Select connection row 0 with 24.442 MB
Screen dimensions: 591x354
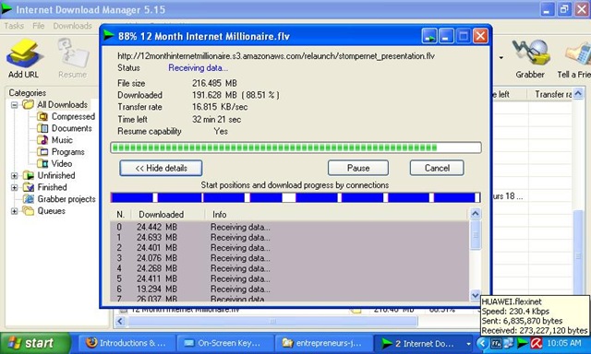pyautogui.click(x=289, y=227)
